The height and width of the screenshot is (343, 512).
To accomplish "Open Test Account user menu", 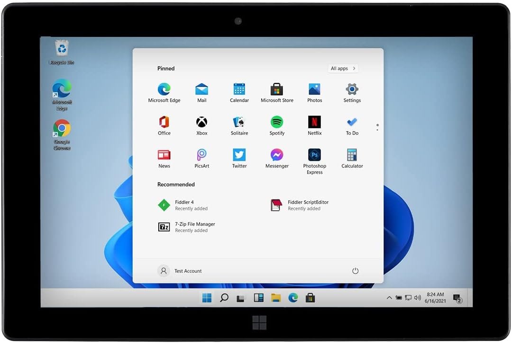I will click(x=180, y=271).
